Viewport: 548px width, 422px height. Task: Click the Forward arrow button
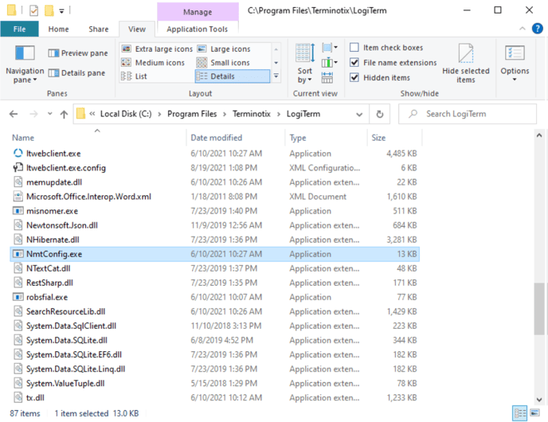33,114
